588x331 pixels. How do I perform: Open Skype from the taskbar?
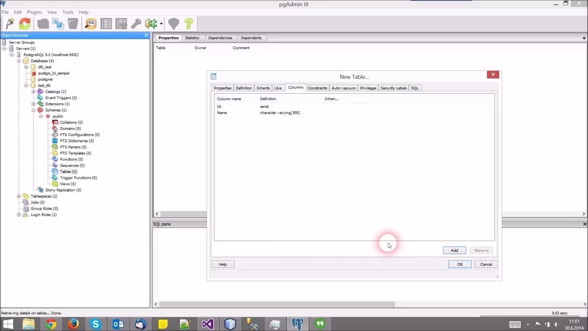tap(96, 324)
